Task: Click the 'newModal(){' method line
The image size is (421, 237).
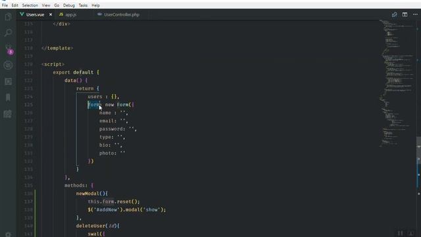Action: 92,194
